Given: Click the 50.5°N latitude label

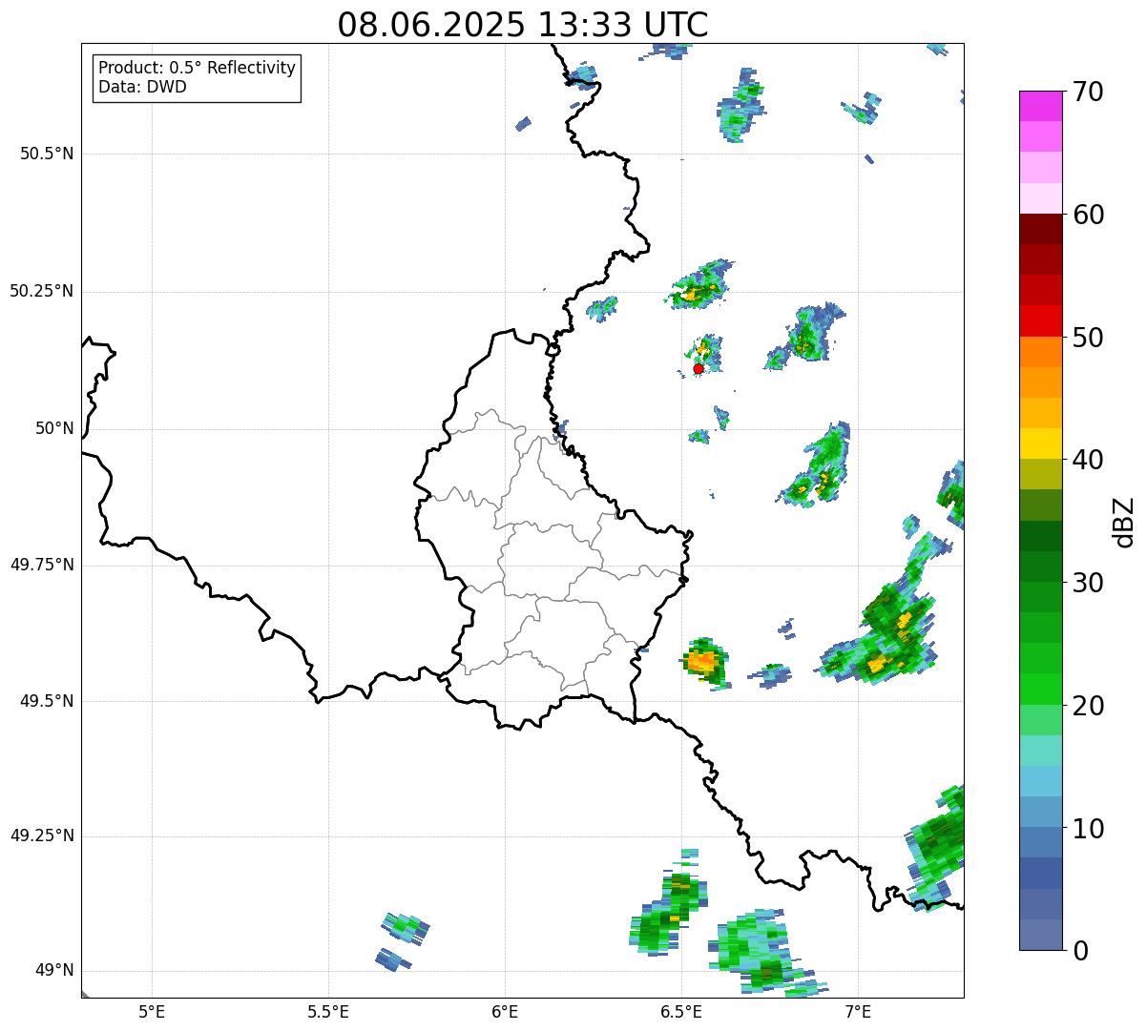Looking at the screenshot, I should 47,154.
